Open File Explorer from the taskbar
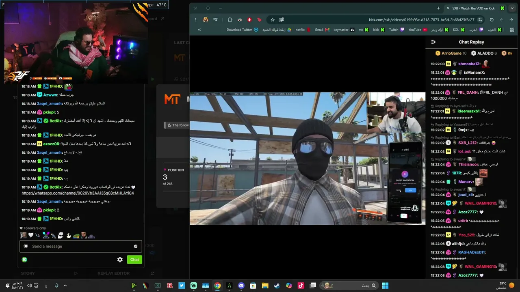The height and width of the screenshot is (292, 520). (x=265, y=286)
